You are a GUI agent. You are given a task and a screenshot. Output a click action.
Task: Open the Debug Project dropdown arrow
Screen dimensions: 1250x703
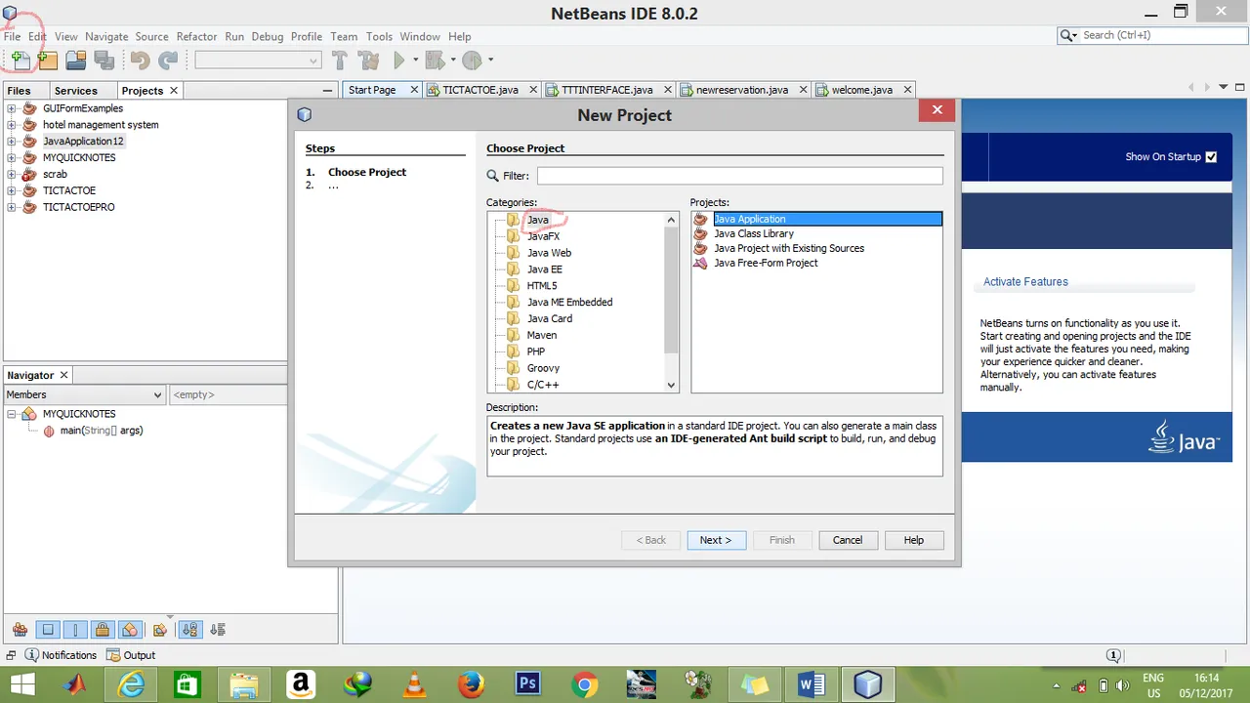point(453,61)
